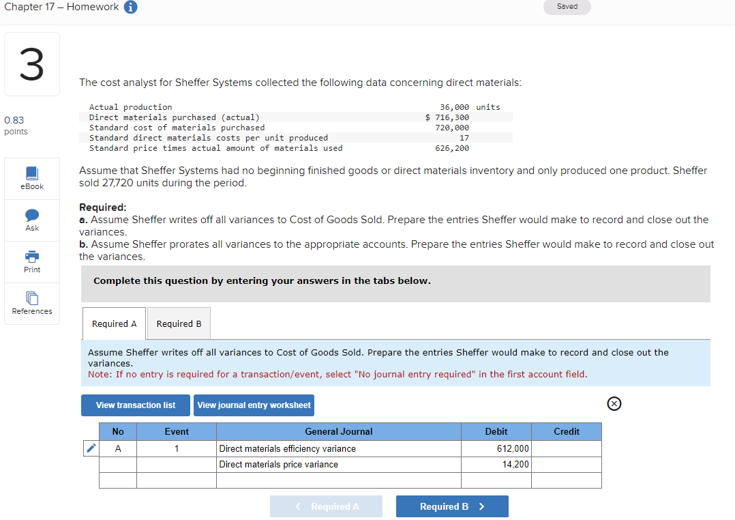The height and width of the screenshot is (520, 735).
Task: Open the eBook resource
Action: coord(31,178)
